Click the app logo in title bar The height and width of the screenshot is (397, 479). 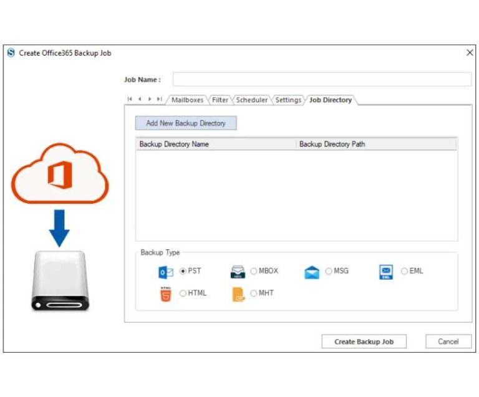(x=11, y=53)
